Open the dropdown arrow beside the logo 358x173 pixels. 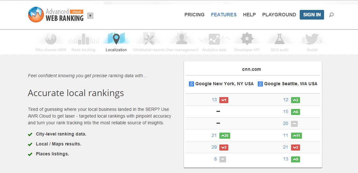pos(90,16)
